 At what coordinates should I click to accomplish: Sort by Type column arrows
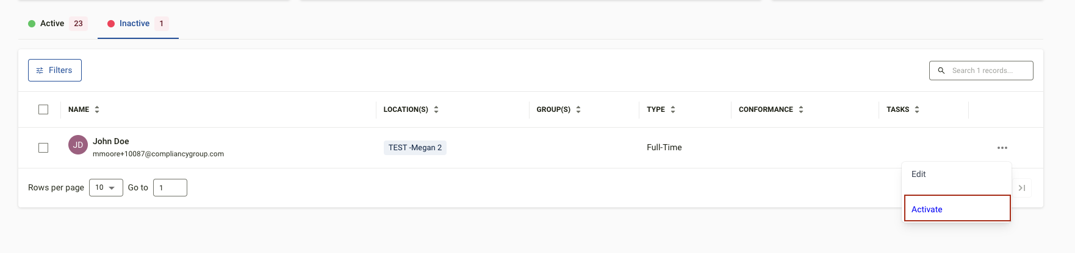click(x=673, y=109)
